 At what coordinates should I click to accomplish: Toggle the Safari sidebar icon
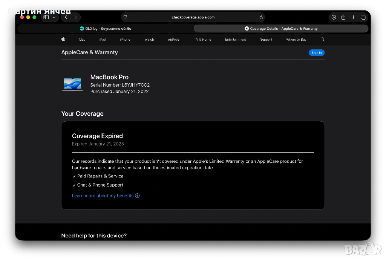(x=46, y=17)
